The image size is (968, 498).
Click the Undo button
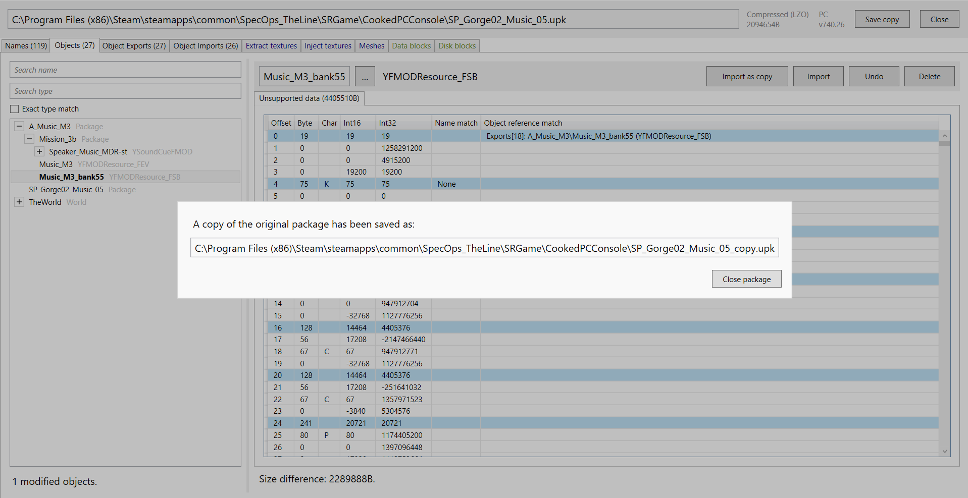click(x=874, y=77)
